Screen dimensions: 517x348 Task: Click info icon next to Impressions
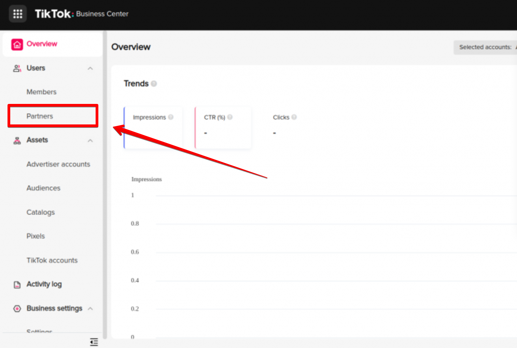click(171, 117)
